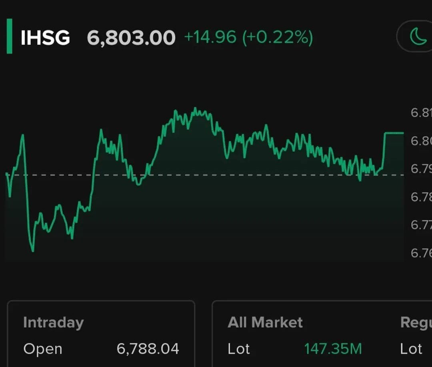
Task: Switch to the partially visible Regular tab
Action: point(416,322)
